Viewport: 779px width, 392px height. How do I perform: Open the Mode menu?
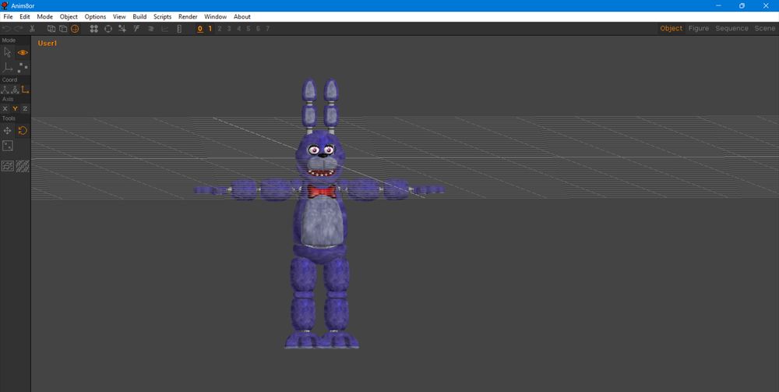44,16
